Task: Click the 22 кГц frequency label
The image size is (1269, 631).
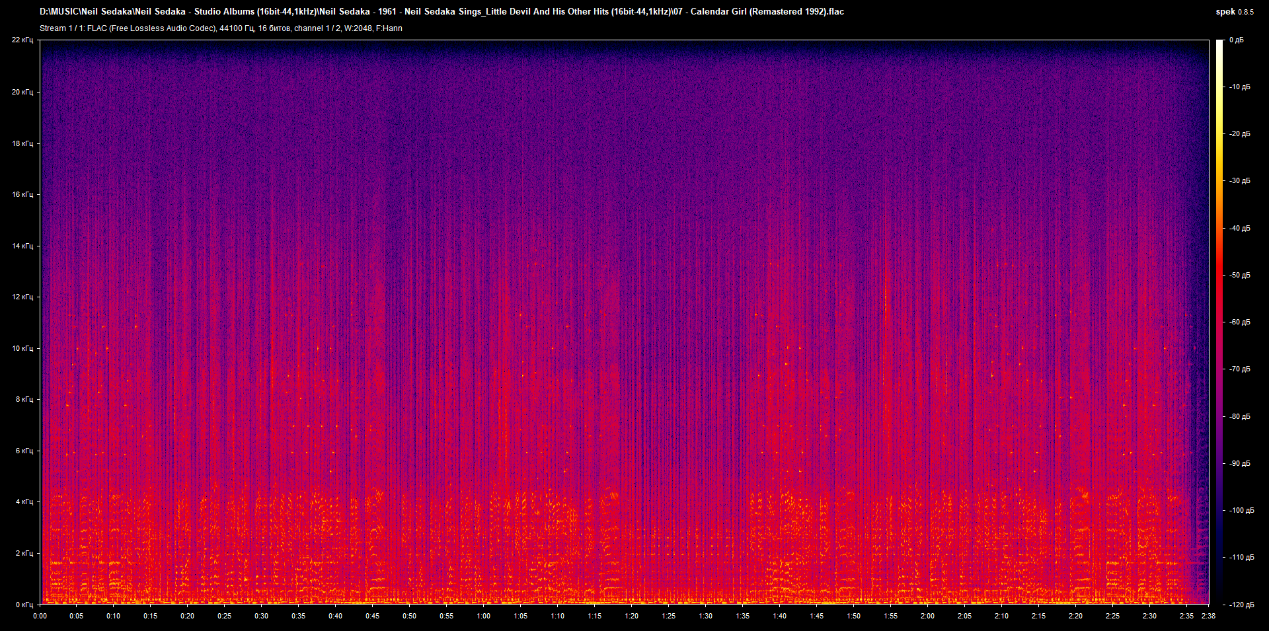Action: click(x=22, y=40)
